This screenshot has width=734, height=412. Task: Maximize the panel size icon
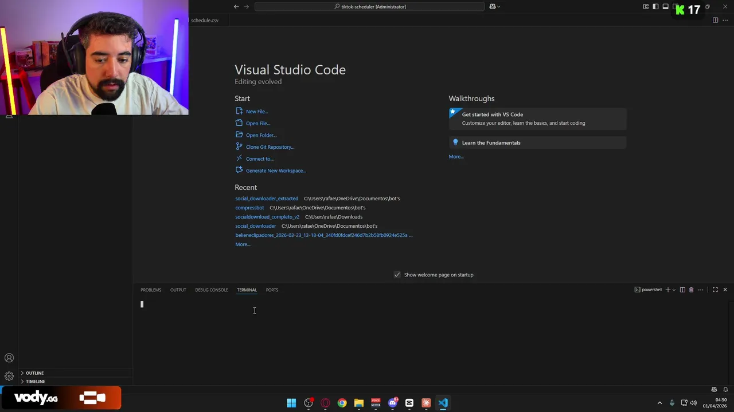click(715, 290)
